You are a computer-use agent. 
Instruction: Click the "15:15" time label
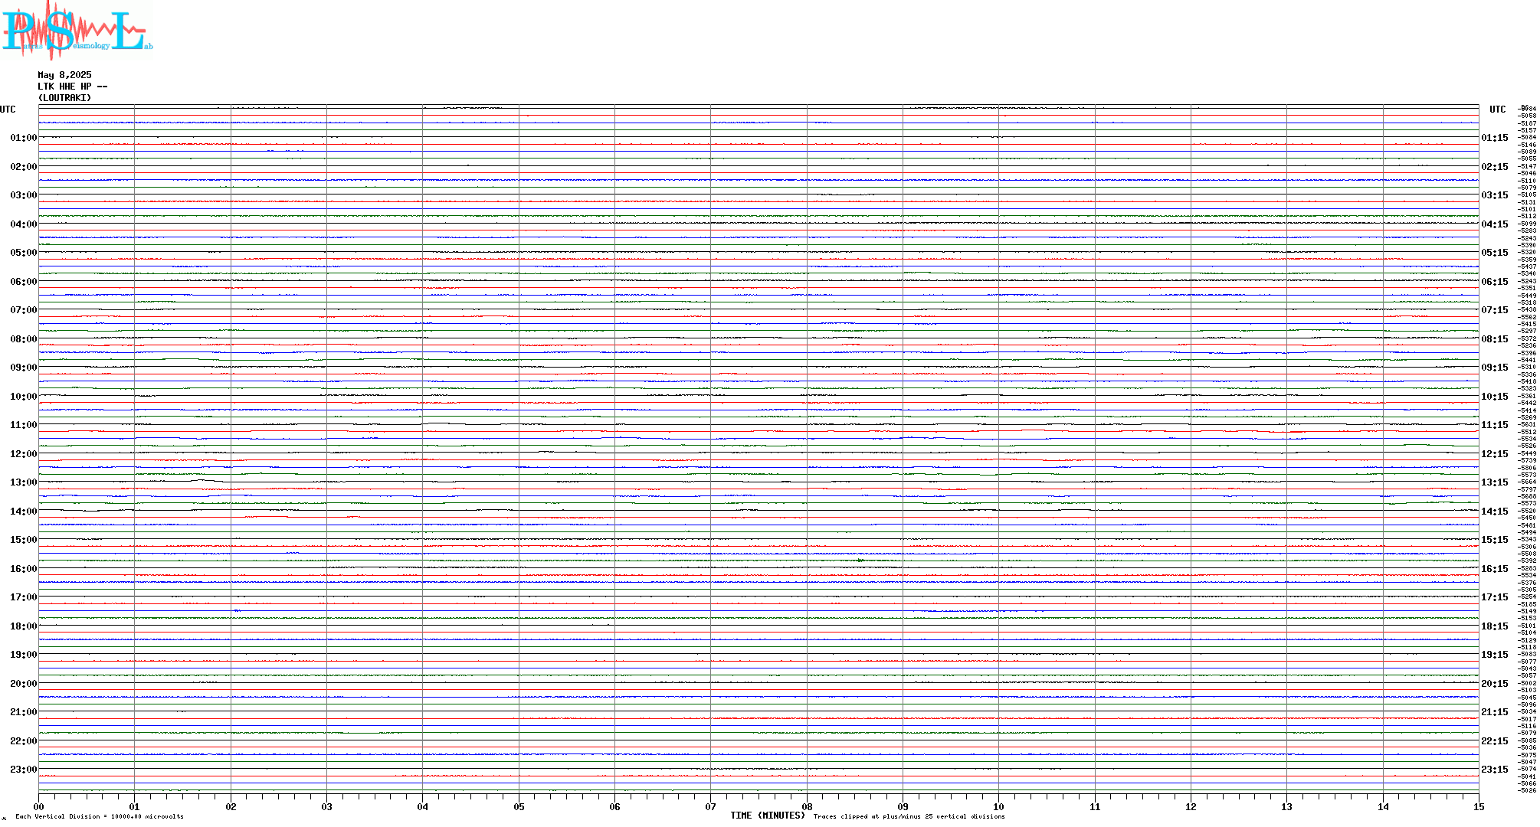[1495, 540]
